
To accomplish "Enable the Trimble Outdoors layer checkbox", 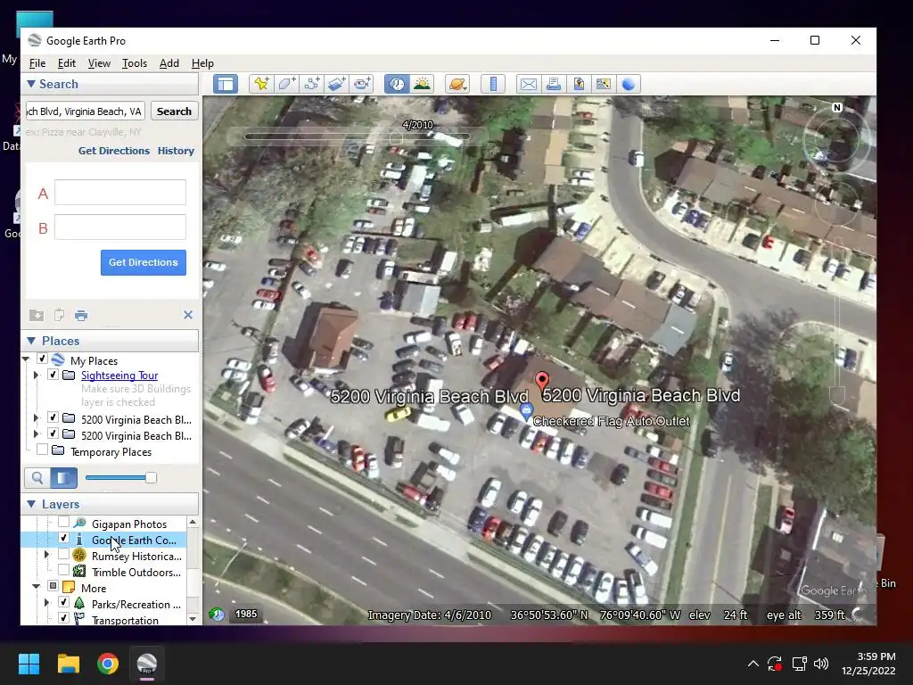I will point(63,570).
